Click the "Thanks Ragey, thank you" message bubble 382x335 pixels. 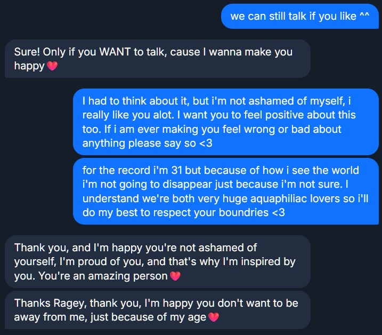click(158, 310)
